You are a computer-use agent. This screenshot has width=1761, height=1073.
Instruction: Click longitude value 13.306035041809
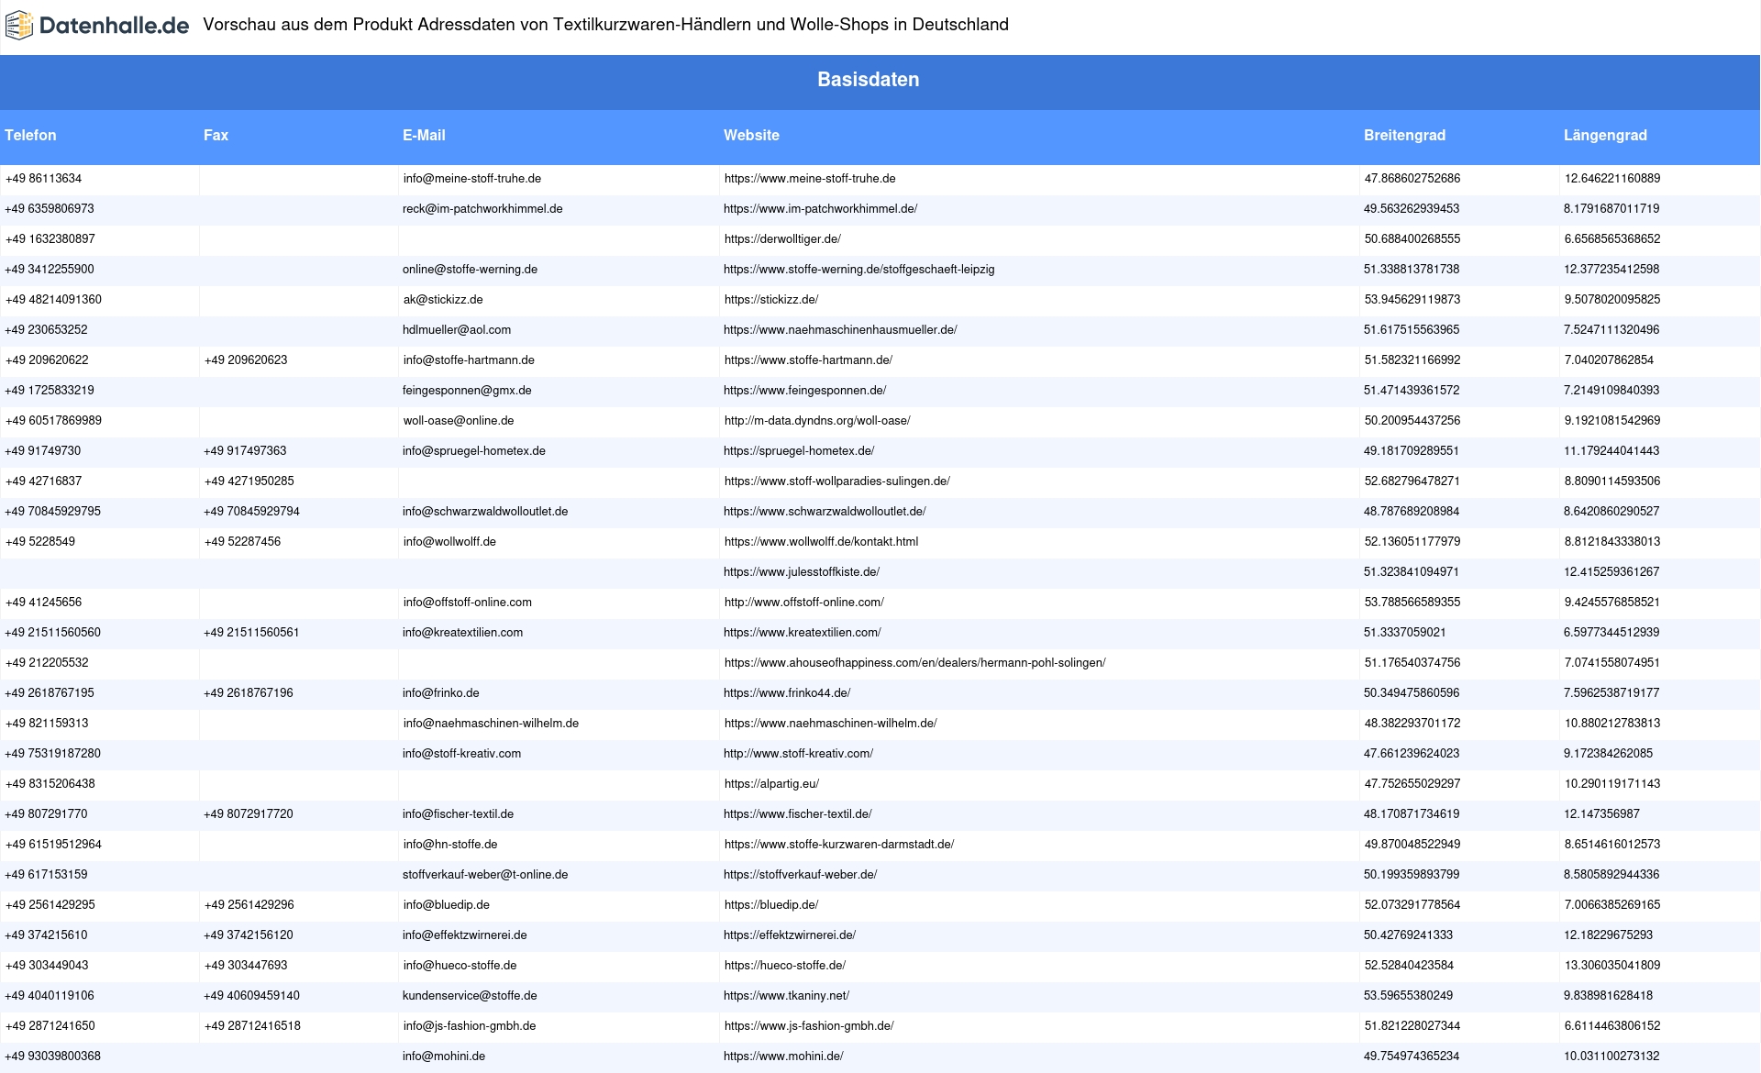click(1612, 966)
